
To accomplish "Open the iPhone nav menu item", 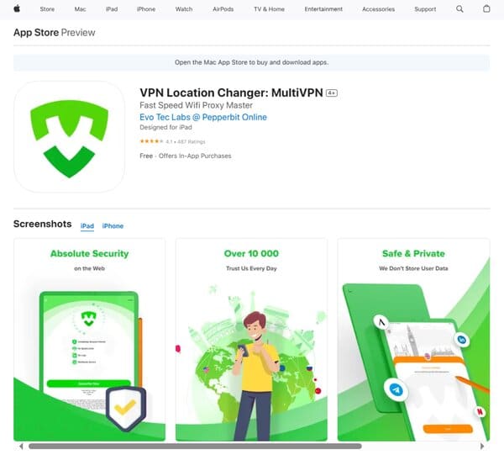I will (146, 9).
